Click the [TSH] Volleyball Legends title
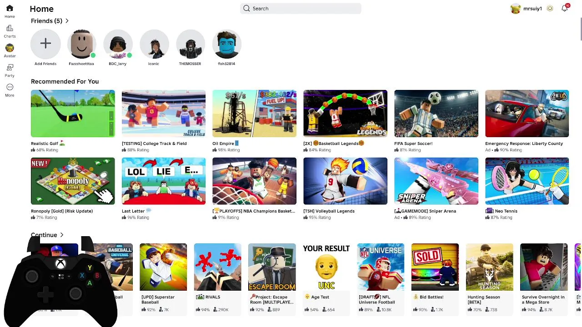This screenshot has width=582, height=327. click(329, 211)
